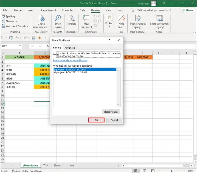Open Share Workbook (Legacy)
This screenshot has width=197, height=173.
(159, 22)
